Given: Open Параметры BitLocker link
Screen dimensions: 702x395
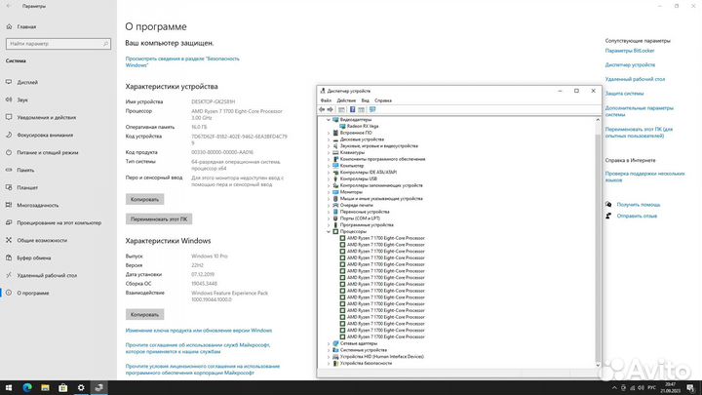Looking at the screenshot, I should tap(630, 51).
